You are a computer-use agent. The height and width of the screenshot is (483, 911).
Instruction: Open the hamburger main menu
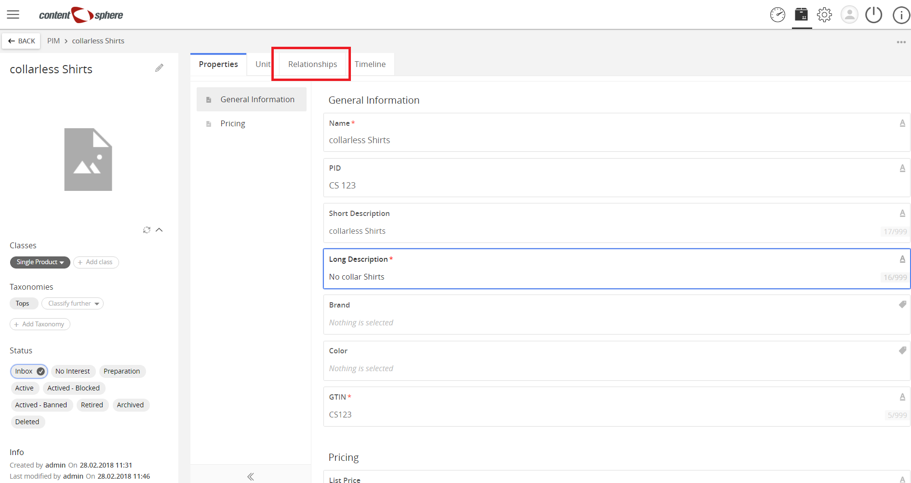pos(13,14)
